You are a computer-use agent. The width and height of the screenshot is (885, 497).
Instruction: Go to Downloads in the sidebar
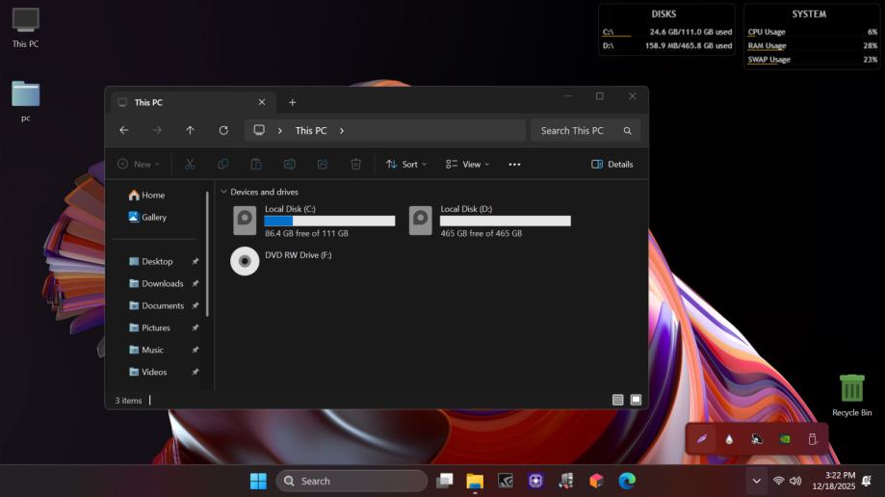[162, 284]
